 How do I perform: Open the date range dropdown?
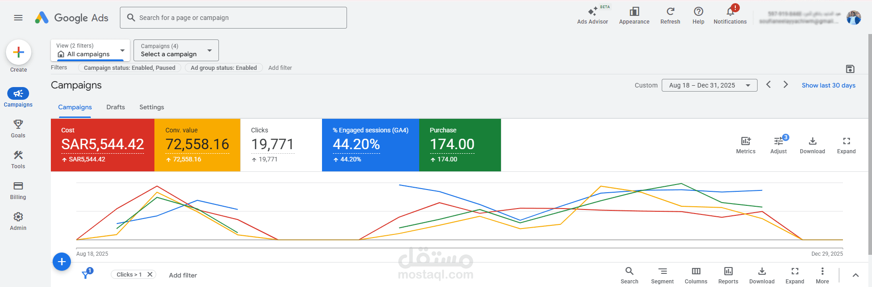coord(709,85)
